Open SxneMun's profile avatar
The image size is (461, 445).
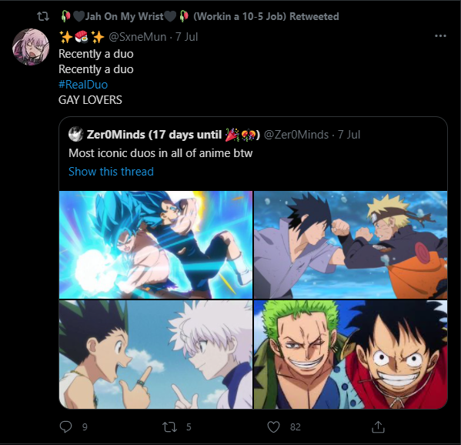[x=31, y=46]
